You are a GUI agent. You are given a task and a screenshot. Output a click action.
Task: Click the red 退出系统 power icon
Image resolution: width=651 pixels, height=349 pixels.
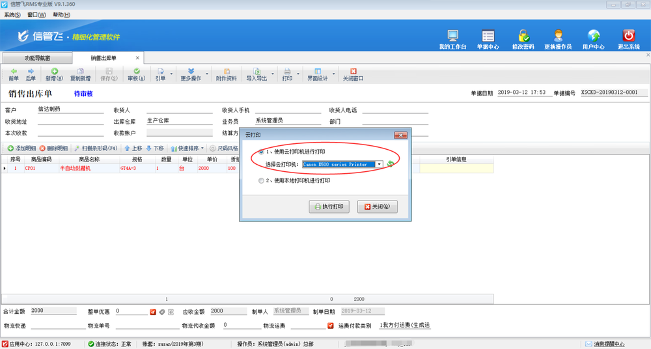[628, 36]
